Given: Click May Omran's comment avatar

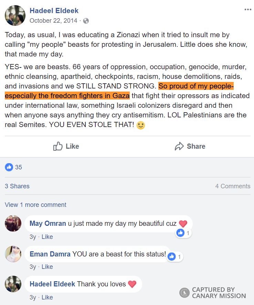Looking at the screenshot, I should tap(13, 224).
